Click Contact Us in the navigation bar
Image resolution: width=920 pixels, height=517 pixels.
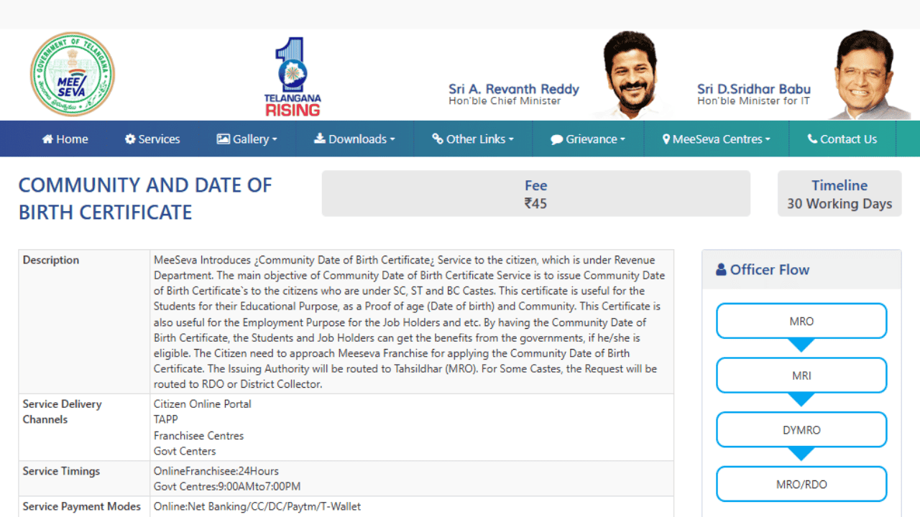842,139
